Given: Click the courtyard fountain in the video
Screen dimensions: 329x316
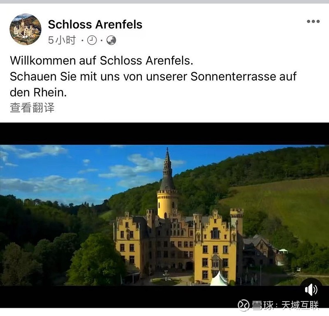Looking at the screenshot, I should [167, 275].
